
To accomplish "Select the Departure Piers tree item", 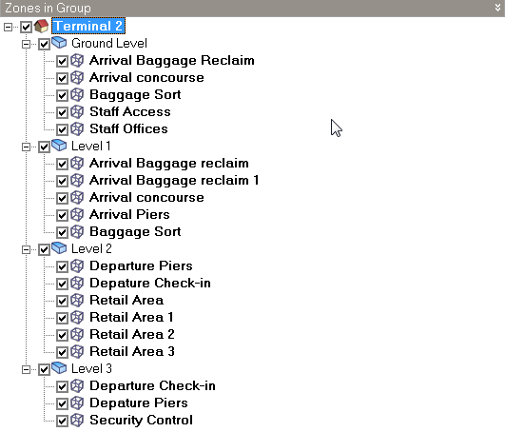I will coord(141,266).
